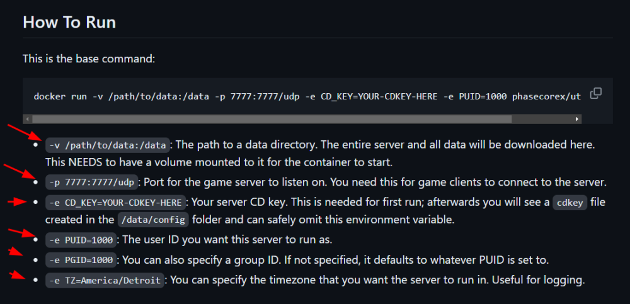Click the left scroll arrow of code block
Screen dimensions: 630x304
(27, 119)
